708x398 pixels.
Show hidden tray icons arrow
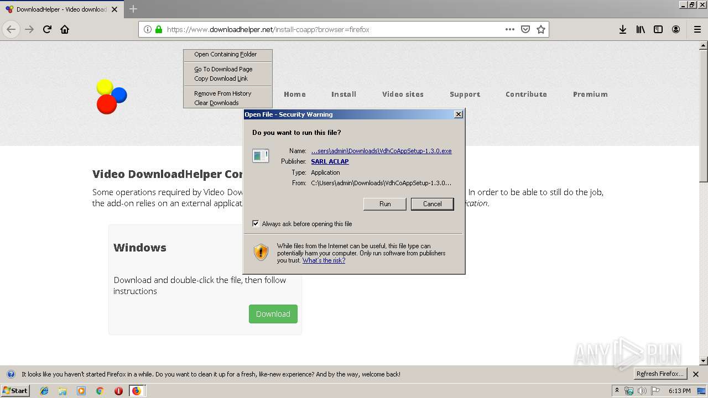click(x=617, y=390)
